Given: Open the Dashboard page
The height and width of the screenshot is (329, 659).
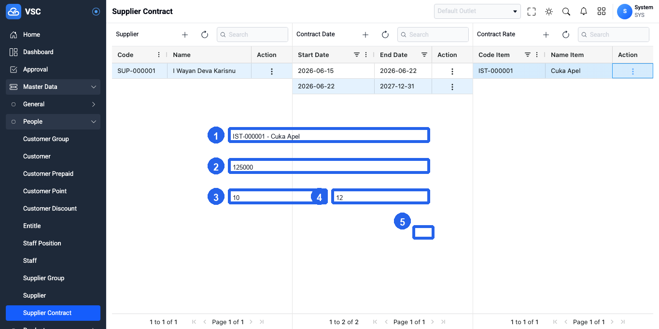Looking at the screenshot, I should 53,52.
